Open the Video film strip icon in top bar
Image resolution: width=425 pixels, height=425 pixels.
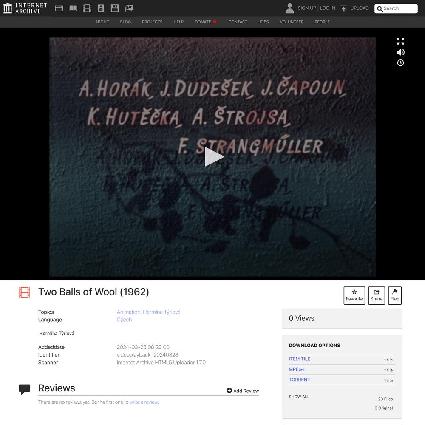pyautogui.click(x=87, y=8)
